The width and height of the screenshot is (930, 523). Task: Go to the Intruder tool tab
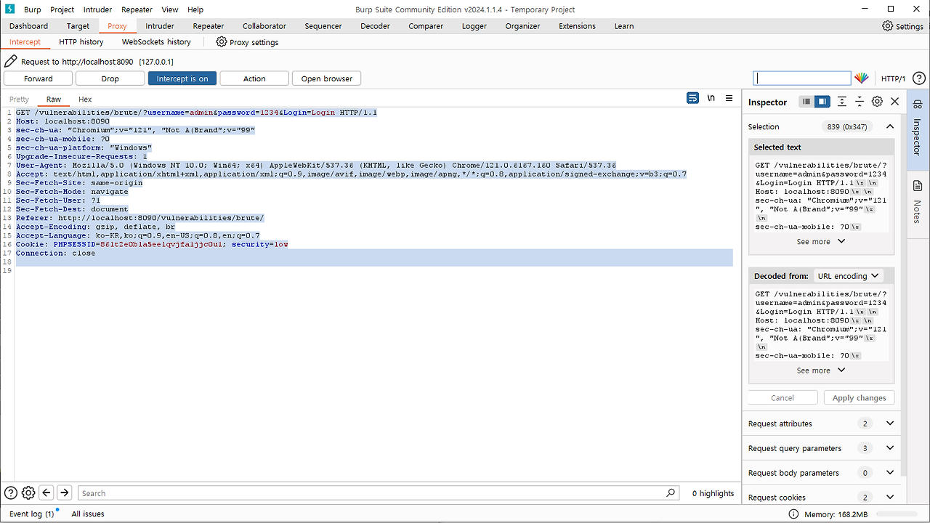coord(160,26)
